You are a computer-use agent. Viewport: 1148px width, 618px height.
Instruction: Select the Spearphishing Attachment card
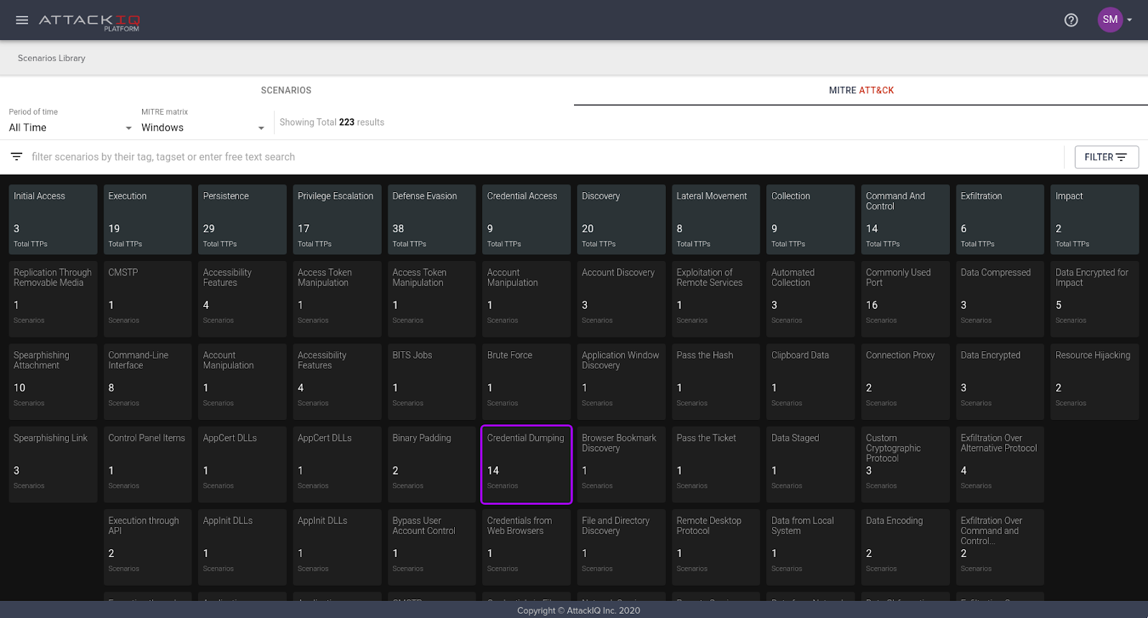[x=52, y=381]
